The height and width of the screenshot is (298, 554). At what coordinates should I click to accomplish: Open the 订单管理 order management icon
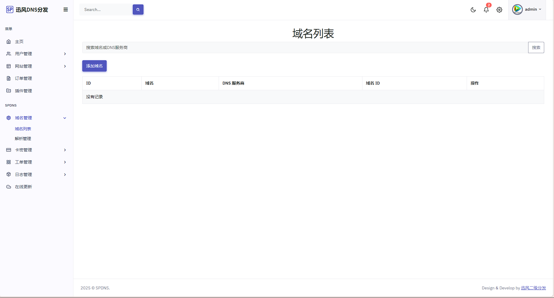[x=9, y=78]
